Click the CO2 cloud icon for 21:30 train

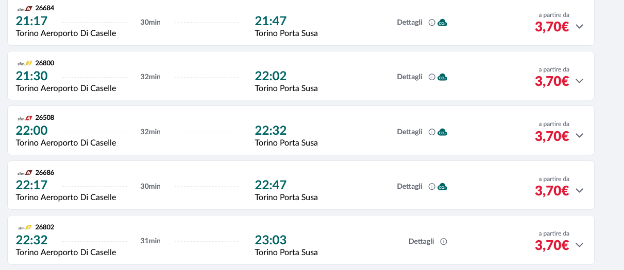pos(442,77)
